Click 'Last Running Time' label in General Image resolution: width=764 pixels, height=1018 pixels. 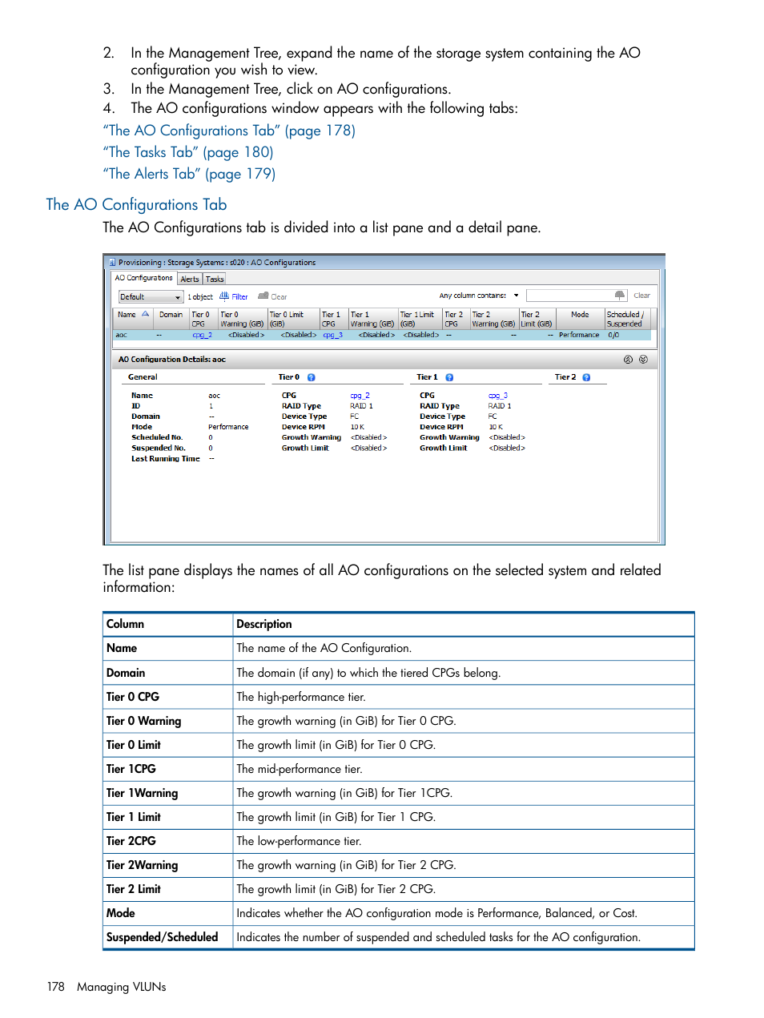tap(166, 459)
